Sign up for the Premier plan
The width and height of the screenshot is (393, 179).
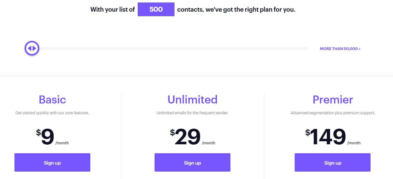332,162
